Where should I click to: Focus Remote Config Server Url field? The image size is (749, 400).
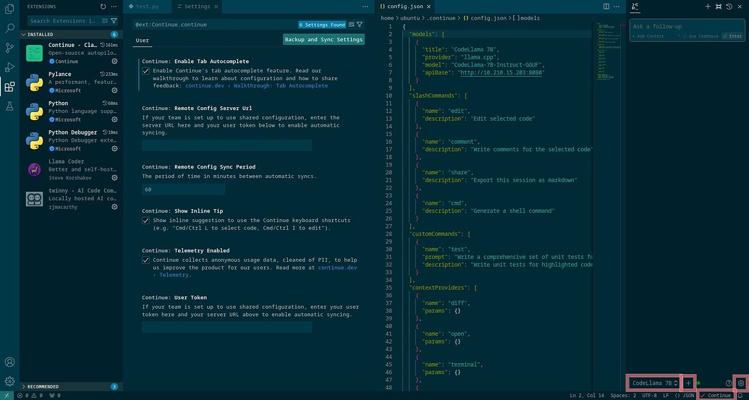coord(227,145)
